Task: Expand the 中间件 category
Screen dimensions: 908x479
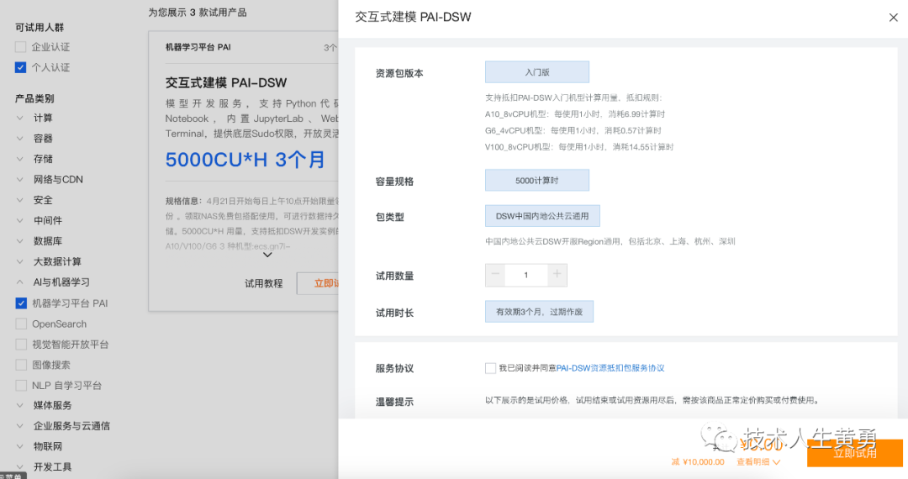Action: coord(19,220)
